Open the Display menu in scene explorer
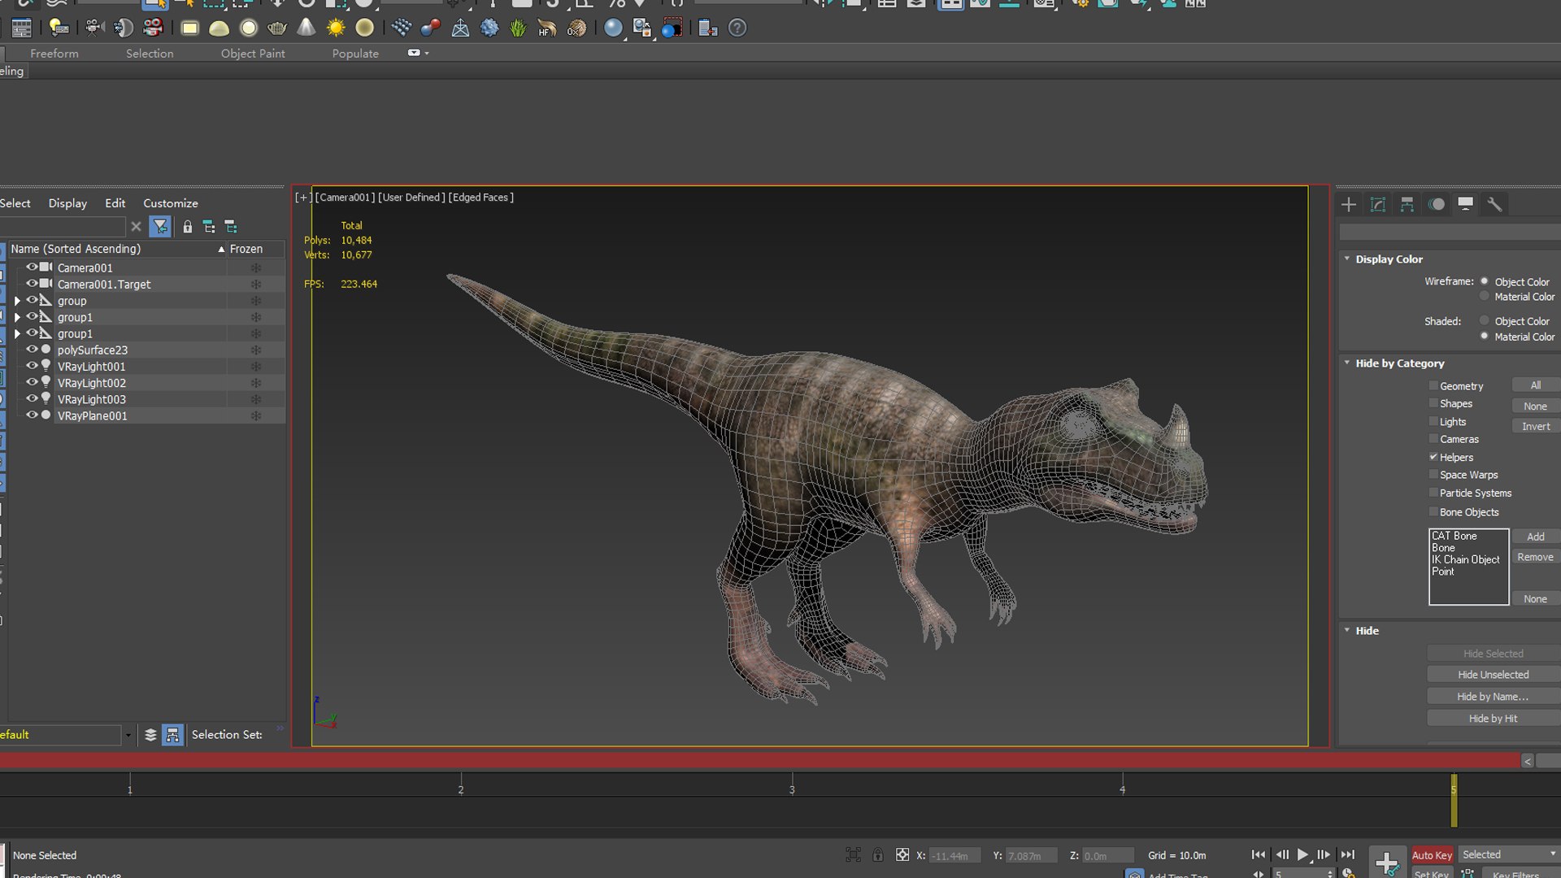This screenshot has height=878, width=1561. [67, 203]
